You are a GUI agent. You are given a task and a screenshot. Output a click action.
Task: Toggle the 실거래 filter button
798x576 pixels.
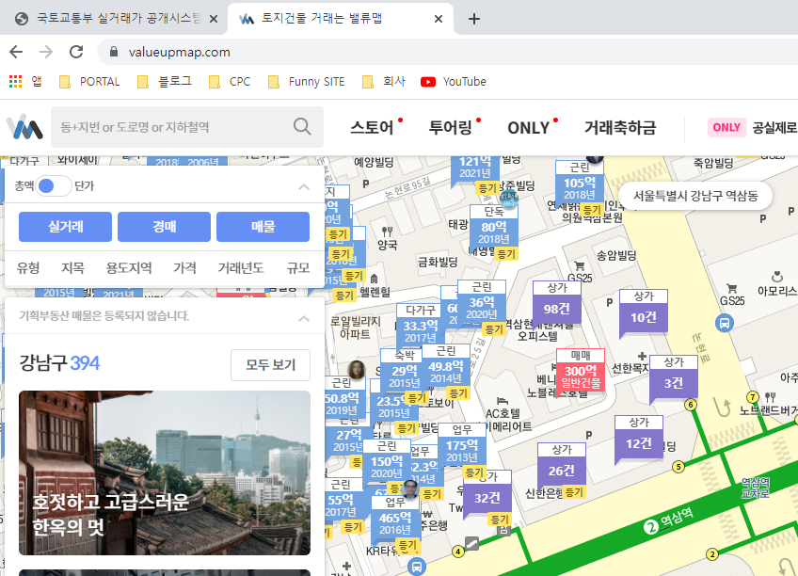[x=65, y=227]
